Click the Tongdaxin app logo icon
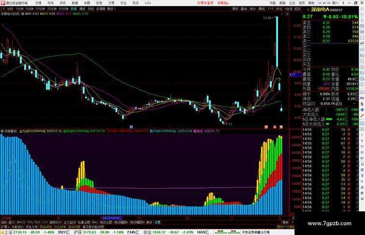Image resolution: width=365 pixels, height=235 pixels. click(3, 3)
